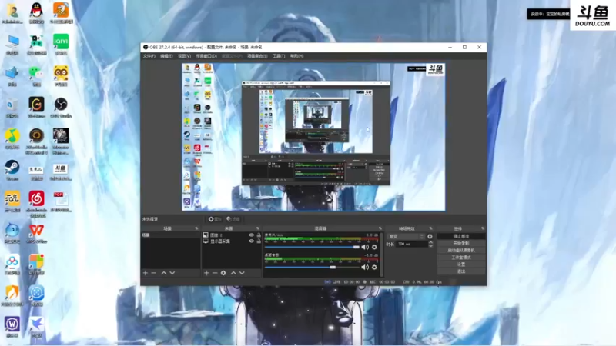
Task: Pop out the Scenes dock panel
Action: tap(196, 228)
